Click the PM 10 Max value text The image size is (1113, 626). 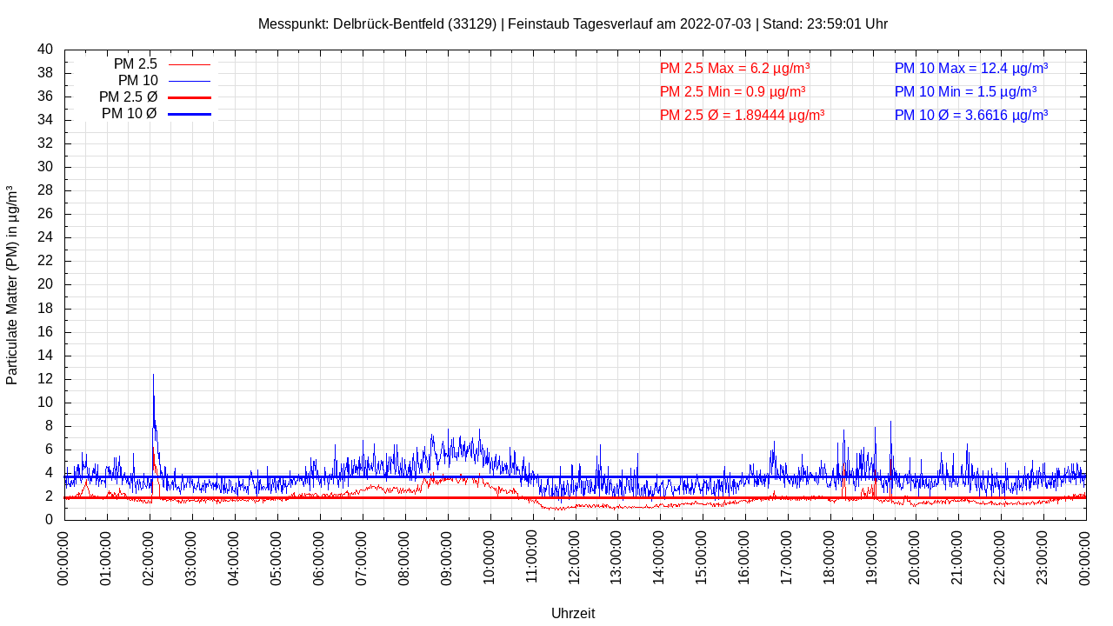point(970,68)
